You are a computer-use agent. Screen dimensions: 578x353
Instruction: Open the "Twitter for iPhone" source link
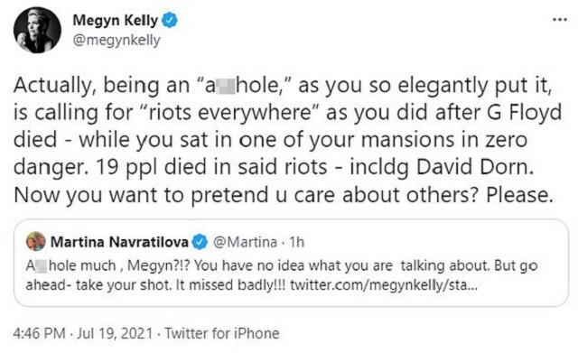tap(222, 333)
